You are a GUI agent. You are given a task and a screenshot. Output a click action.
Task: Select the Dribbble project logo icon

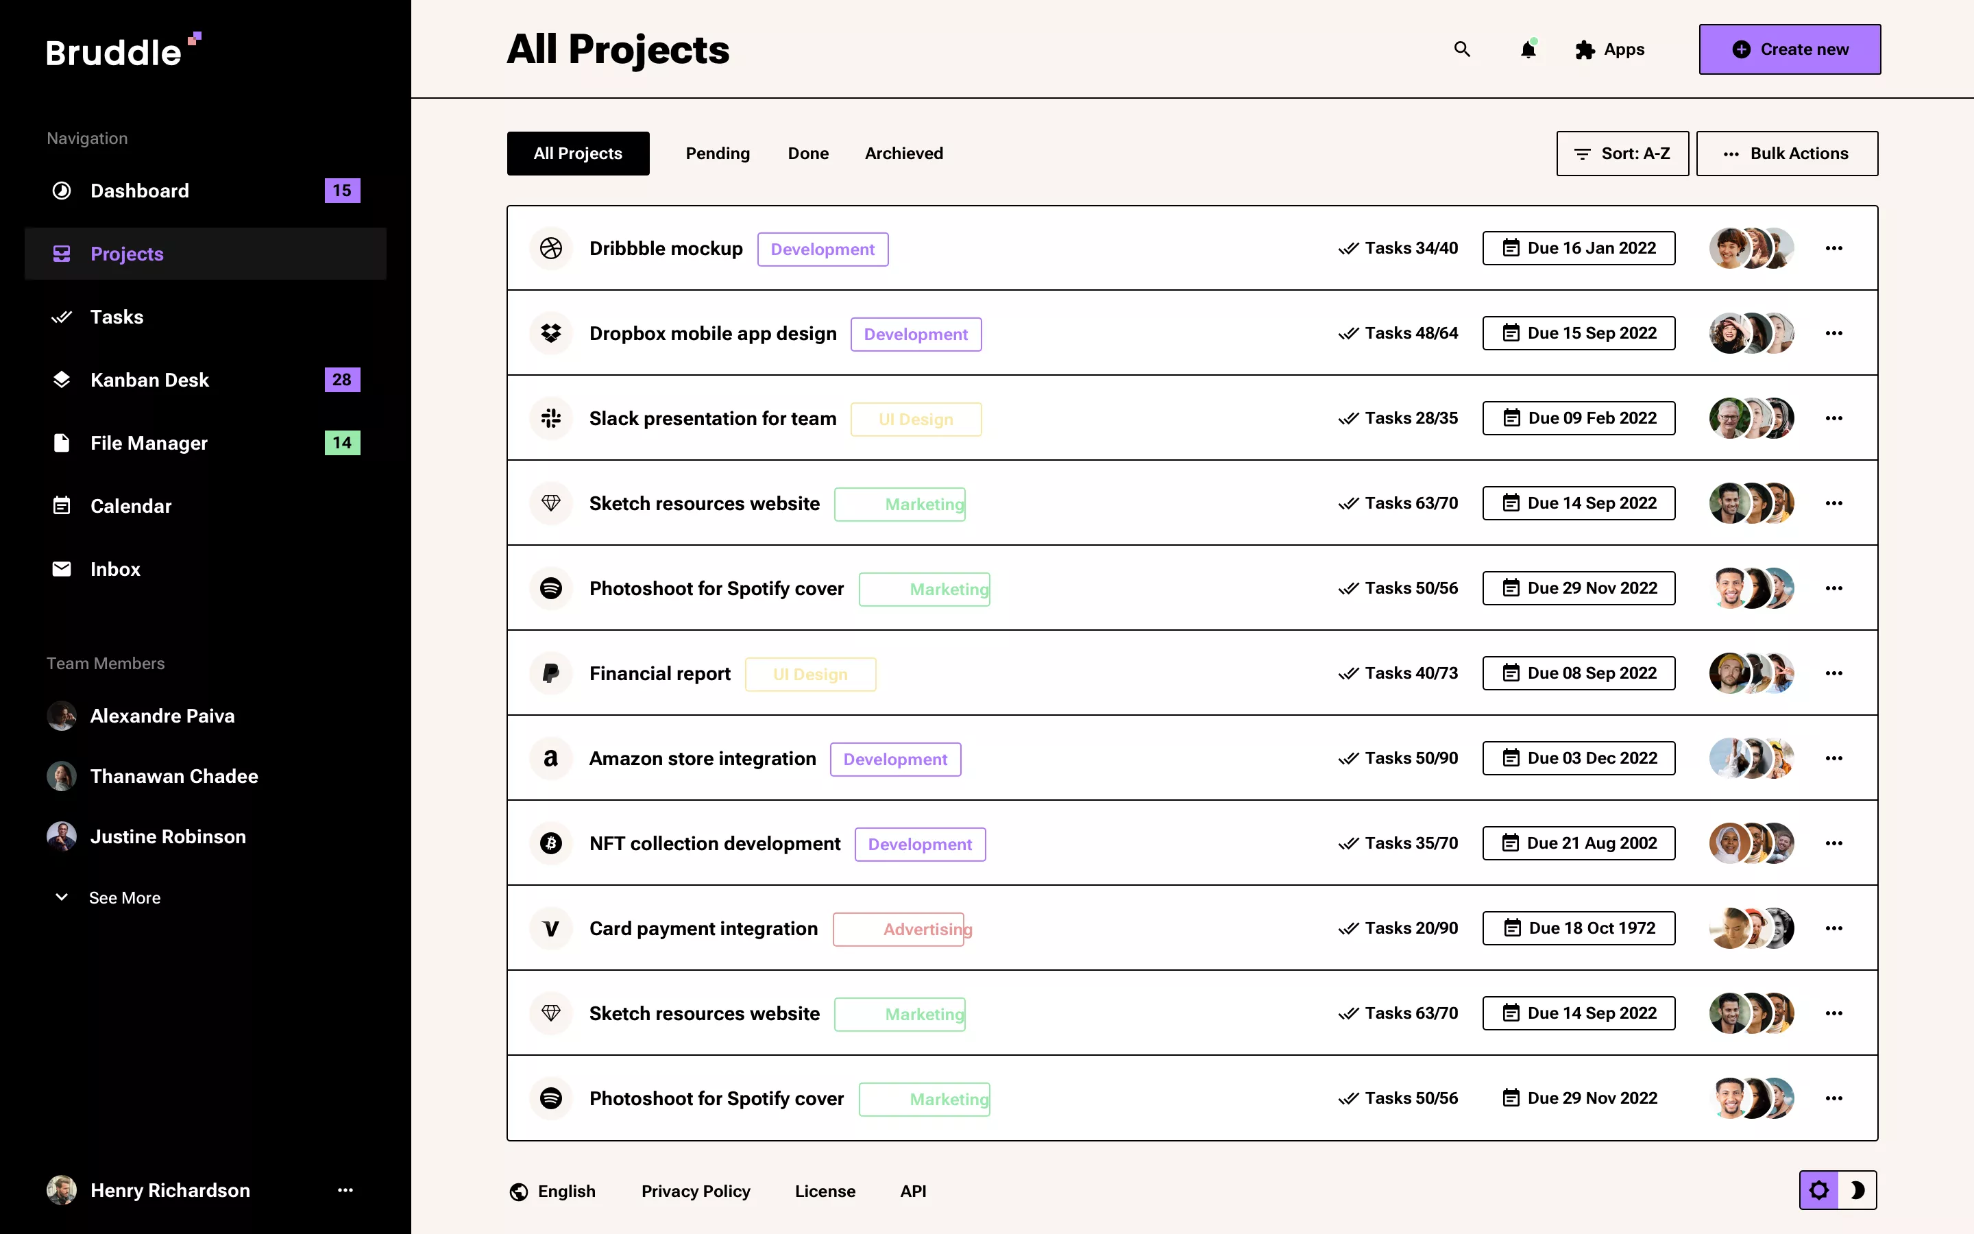pyautogui.click(x=551, y=248)
